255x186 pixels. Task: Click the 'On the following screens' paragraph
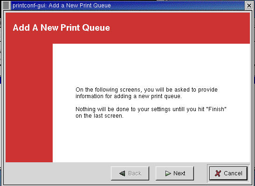(146, 93)
